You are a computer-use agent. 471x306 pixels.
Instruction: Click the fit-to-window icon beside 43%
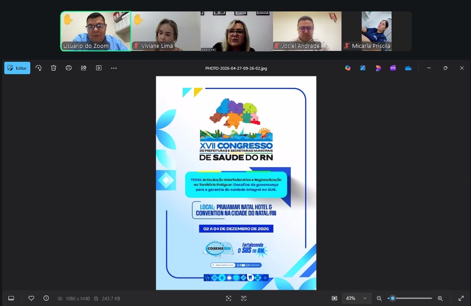coord(334,298)
